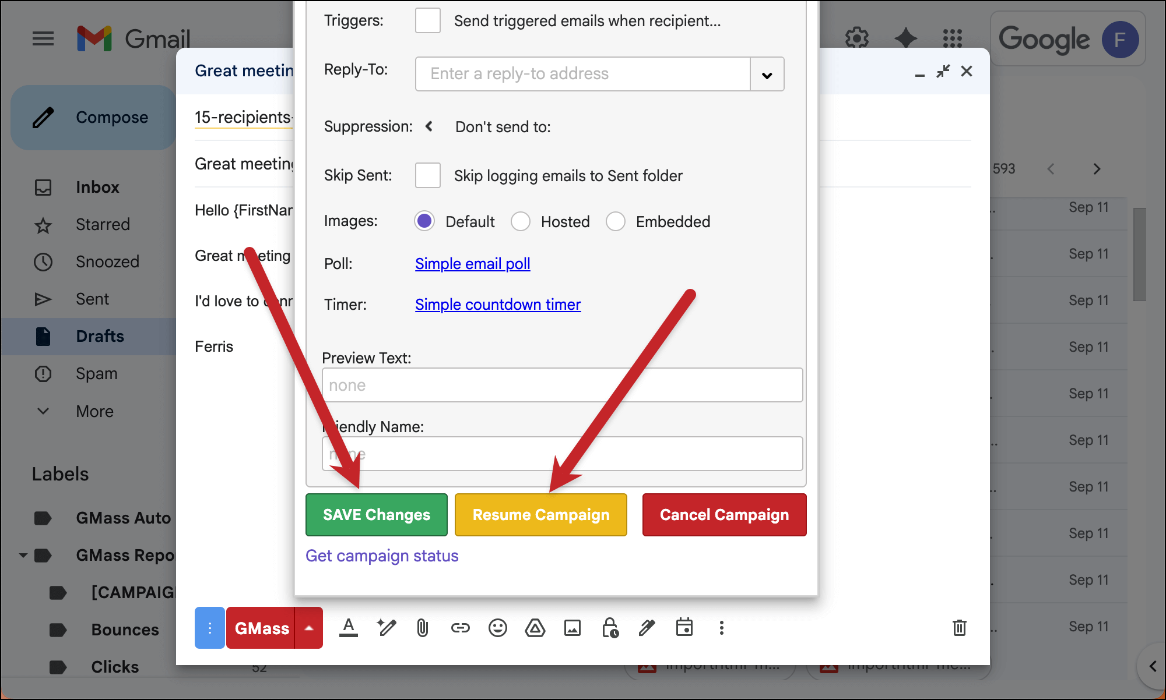This screenshot has width=1166, height=700.
Task: Select the Hosted images radio button
Action: (520, 221)
